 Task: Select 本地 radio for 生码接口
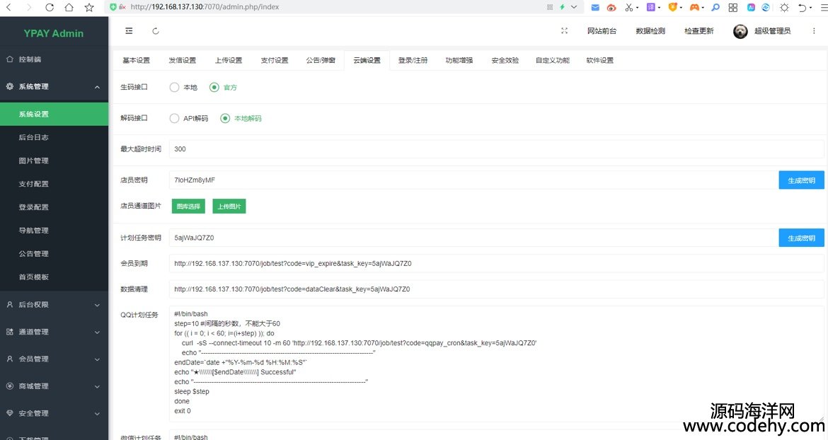tap(175, 87)
